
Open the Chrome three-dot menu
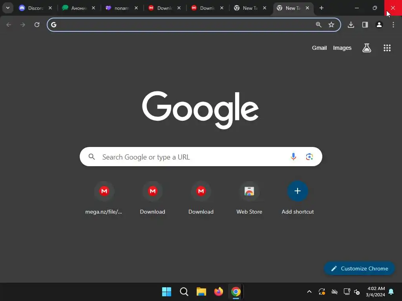click(x=393, y=25)
